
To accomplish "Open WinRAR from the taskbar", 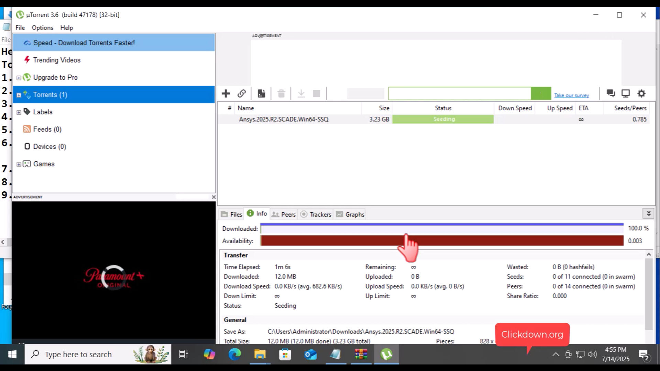I will coord(361,354).
